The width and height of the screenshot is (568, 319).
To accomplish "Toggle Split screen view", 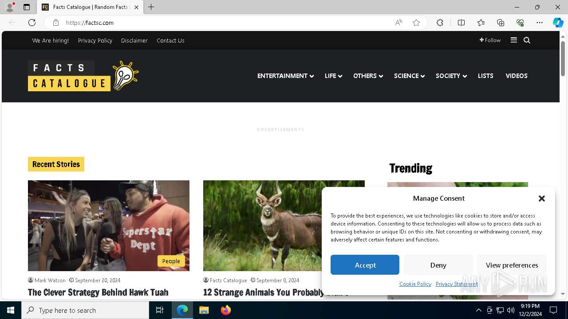I will 461,23.
